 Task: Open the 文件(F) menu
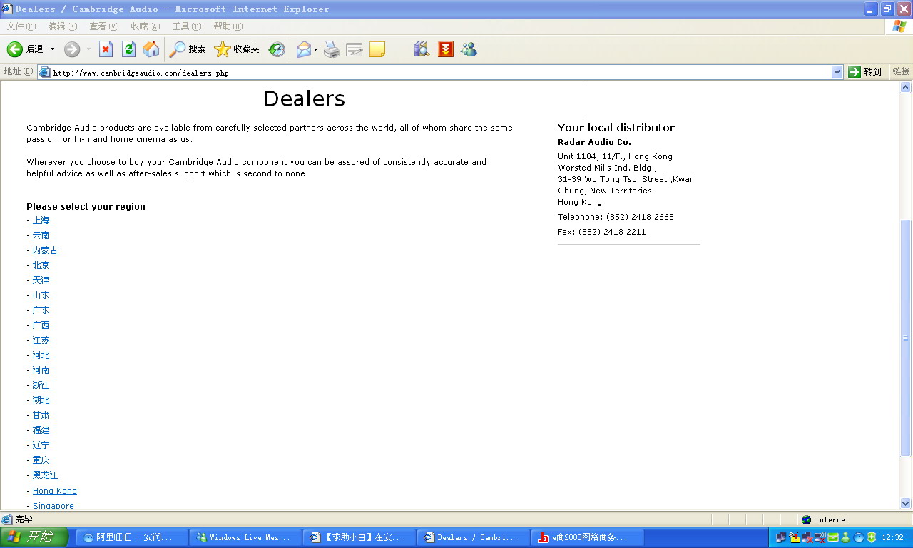pos(21,26)
